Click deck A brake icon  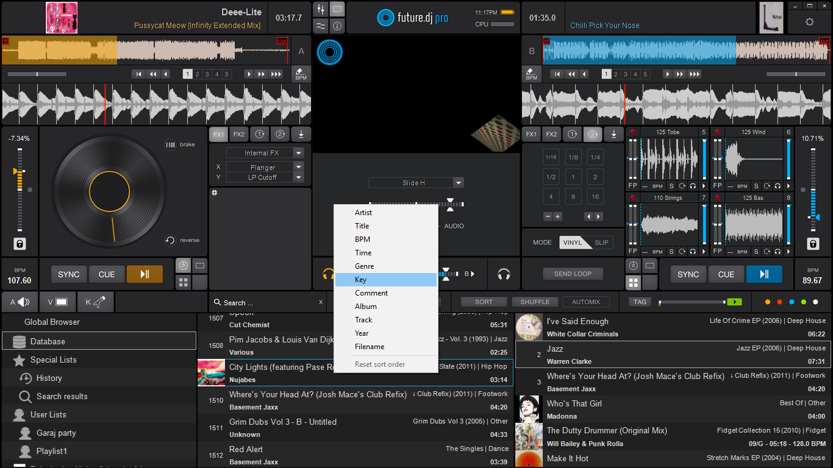170,144
